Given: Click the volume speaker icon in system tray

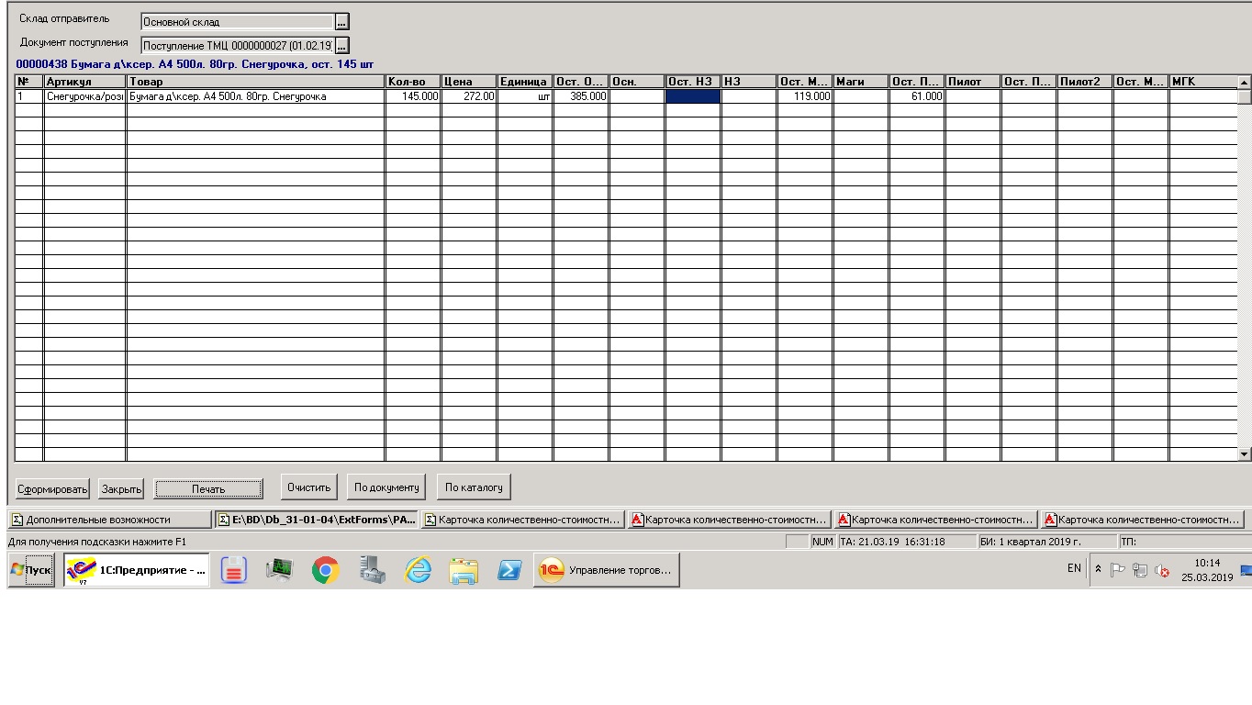Looking at the screenshot, I should pos(1161,570).
